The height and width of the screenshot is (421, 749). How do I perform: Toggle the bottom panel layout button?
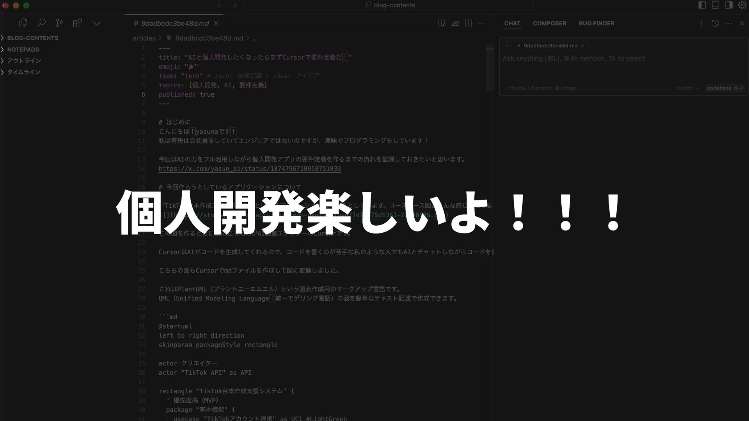coord(715,5)
